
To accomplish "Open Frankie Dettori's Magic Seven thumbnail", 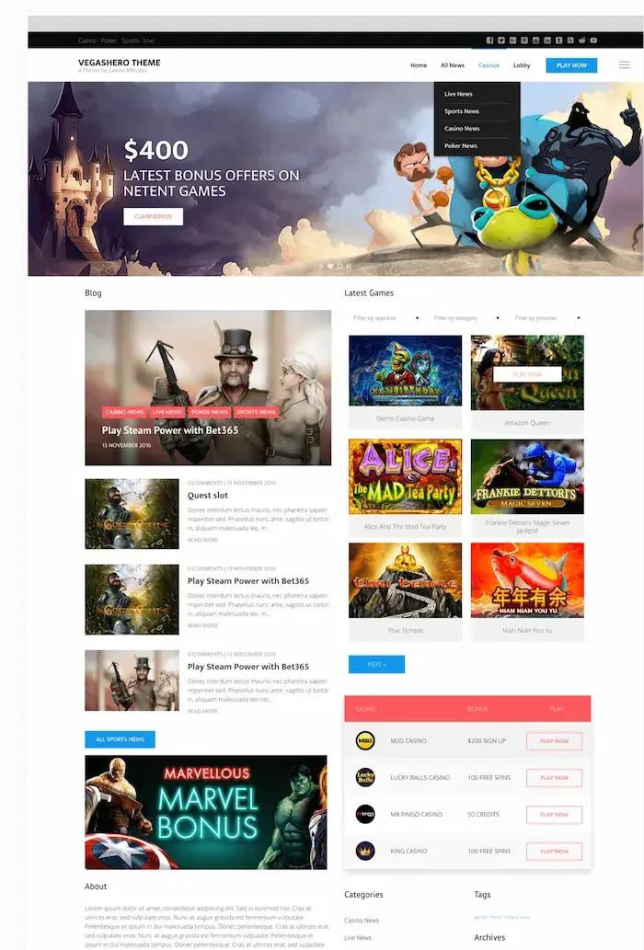I will (x=527, y=476).
